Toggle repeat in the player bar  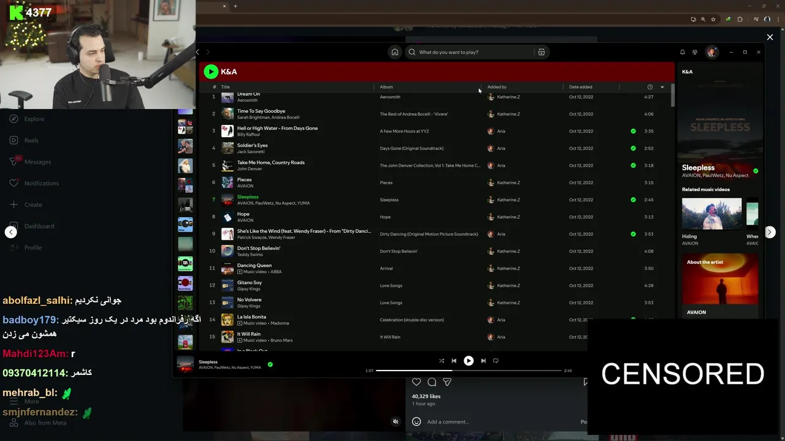(496, 361)
